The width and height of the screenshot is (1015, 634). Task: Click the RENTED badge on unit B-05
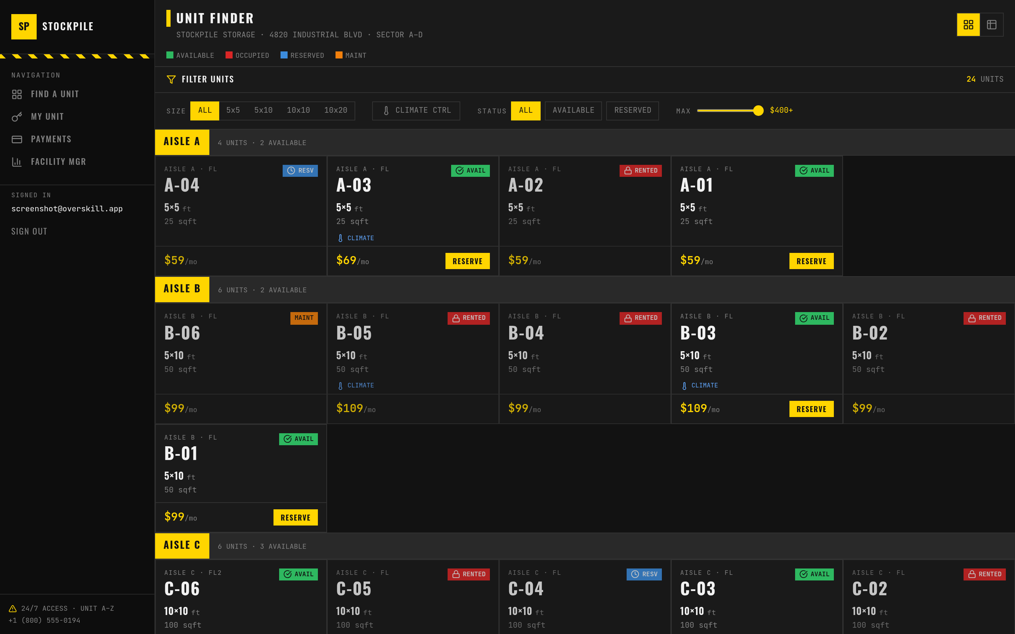pos(468,318)
